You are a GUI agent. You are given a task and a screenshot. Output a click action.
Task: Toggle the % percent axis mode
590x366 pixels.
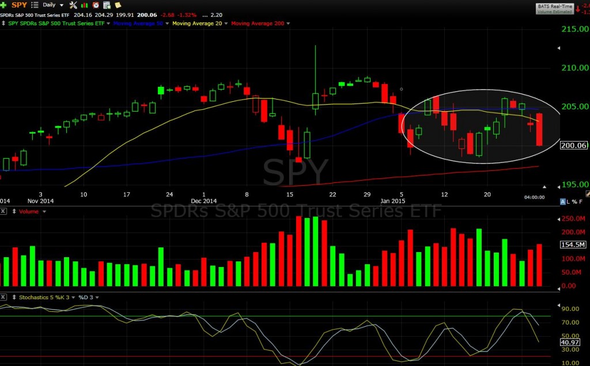coord(574,202)
